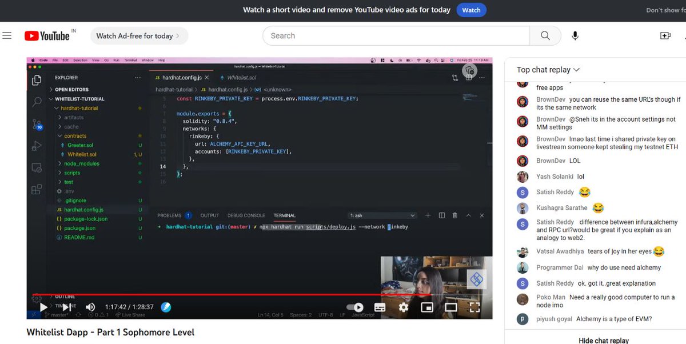Screen dimensions: 686x344
Task: Click the Watch Ad-free for today chip
Action: (139, 36)
